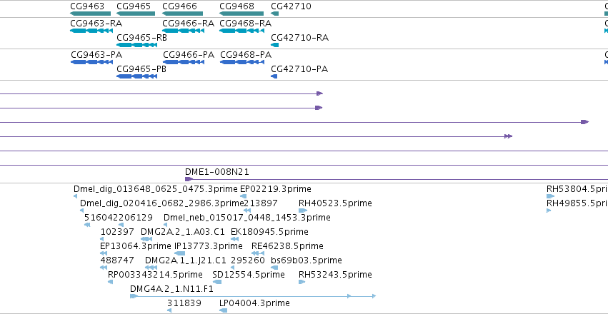Select the RE46238.5prime EST glyph
Screen dimensions: 608x314
[258, 253]
